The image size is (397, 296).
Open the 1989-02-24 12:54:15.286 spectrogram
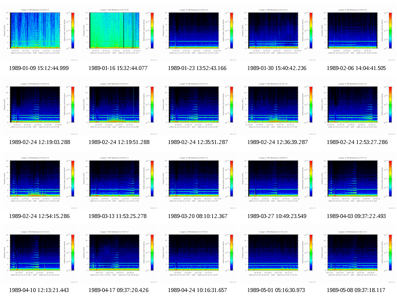[39, 182]
